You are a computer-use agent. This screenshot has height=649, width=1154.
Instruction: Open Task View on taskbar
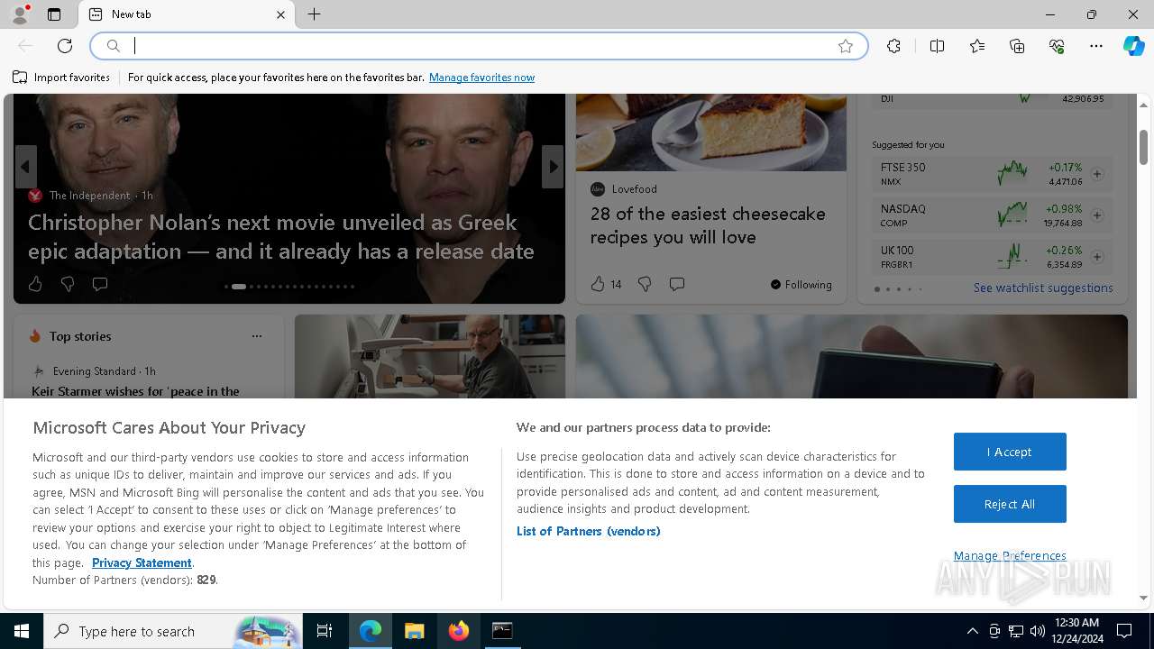click(325, 631)
